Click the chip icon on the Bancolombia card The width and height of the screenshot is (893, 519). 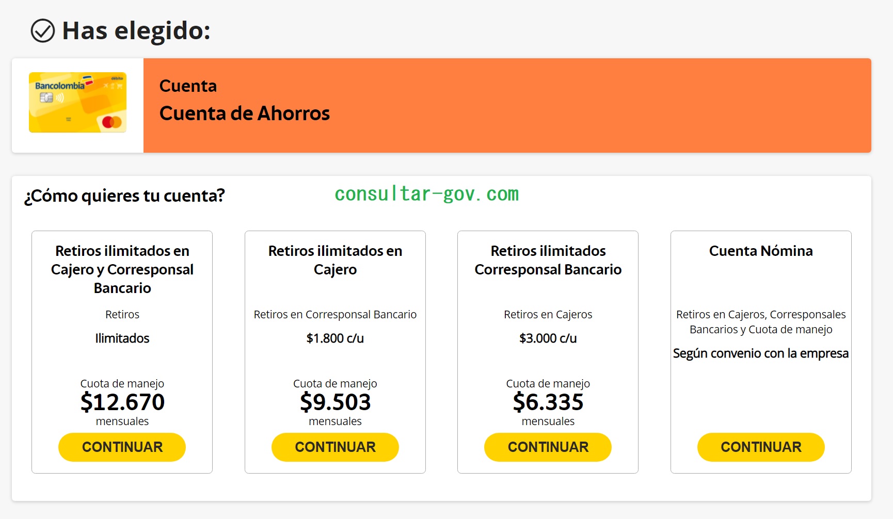pos(46,98)
